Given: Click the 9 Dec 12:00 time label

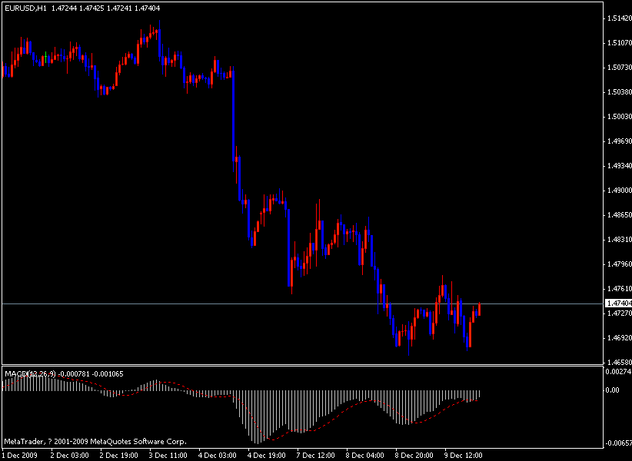Looking at the screenshot, I should coord(463,456).
